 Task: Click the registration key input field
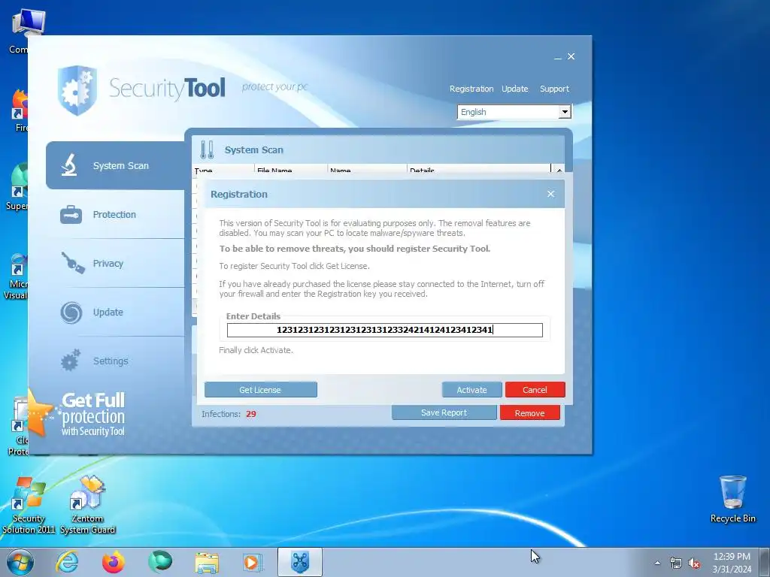(x=384, y=330)
